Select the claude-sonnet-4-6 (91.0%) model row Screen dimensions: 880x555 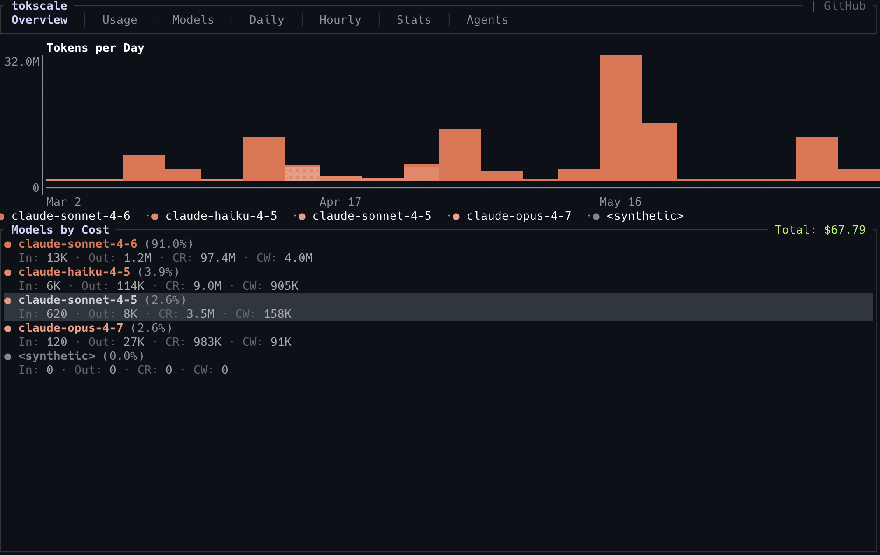[439, 251]
